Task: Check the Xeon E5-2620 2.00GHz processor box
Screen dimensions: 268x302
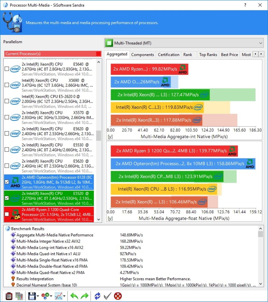Action: coord(7,101)
